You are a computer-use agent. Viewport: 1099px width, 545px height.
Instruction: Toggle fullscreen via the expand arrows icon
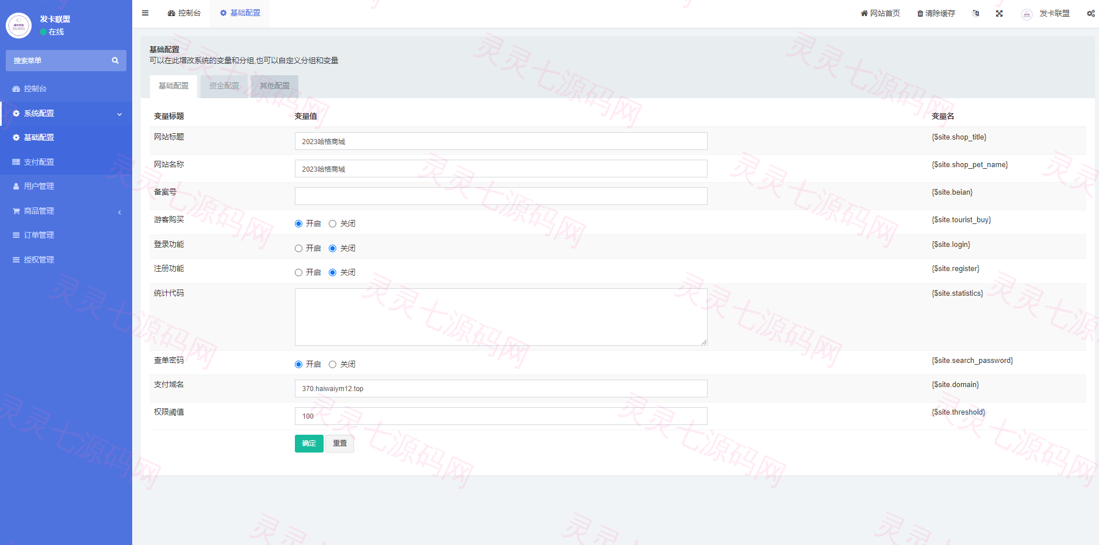pos(1000,13)
